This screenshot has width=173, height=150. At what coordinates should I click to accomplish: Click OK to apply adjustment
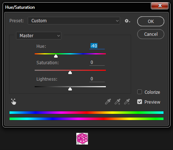151,22
